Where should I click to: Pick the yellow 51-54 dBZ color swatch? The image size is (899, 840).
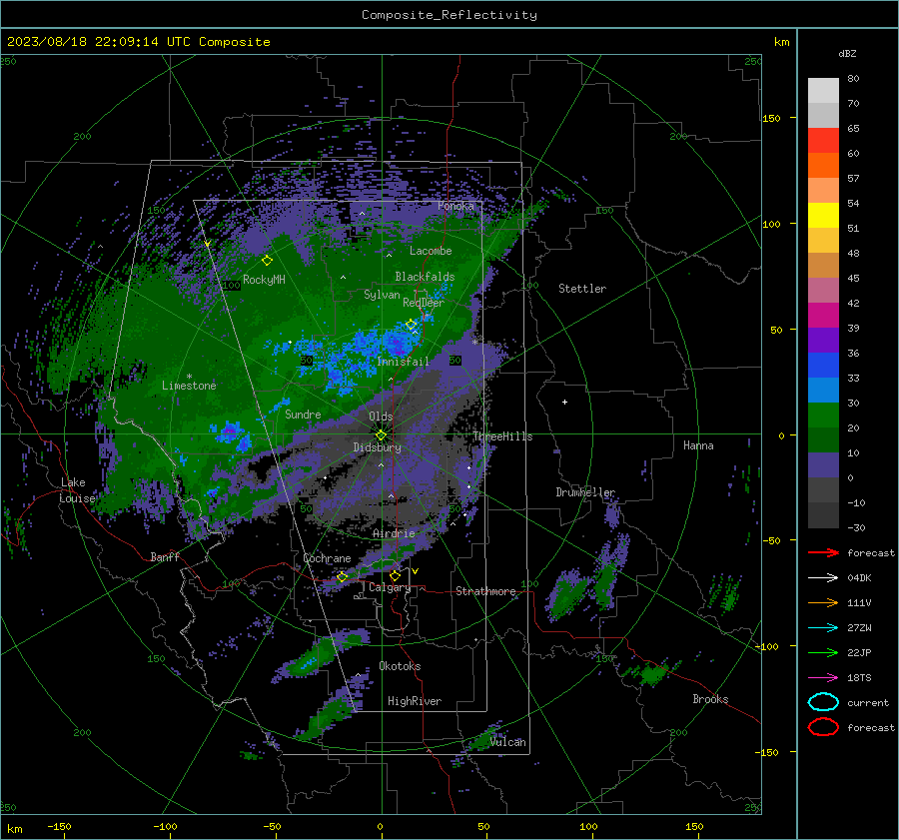click(823, 216)
